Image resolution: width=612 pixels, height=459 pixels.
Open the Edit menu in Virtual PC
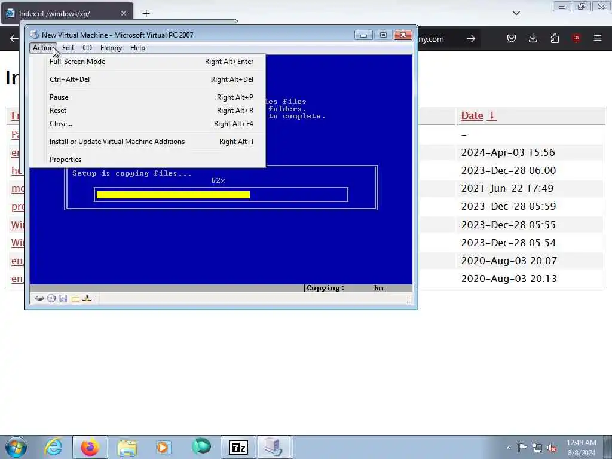[x=68, y=48]
